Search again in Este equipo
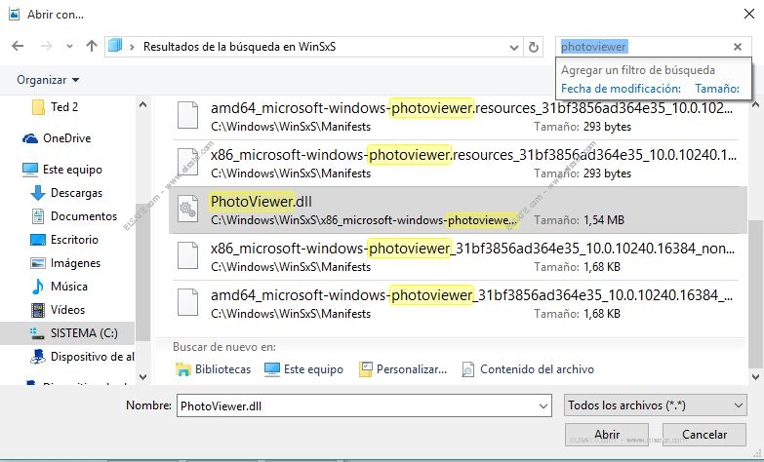764x462 pixels. pos(303,369)
